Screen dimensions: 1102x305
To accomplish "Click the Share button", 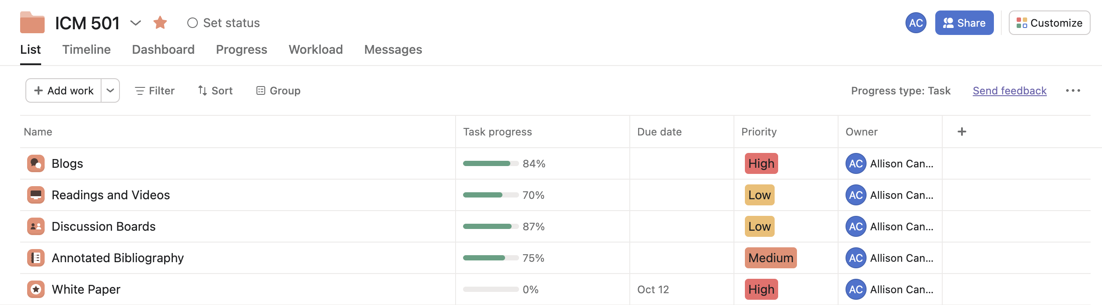I will [x=964, y=23].
